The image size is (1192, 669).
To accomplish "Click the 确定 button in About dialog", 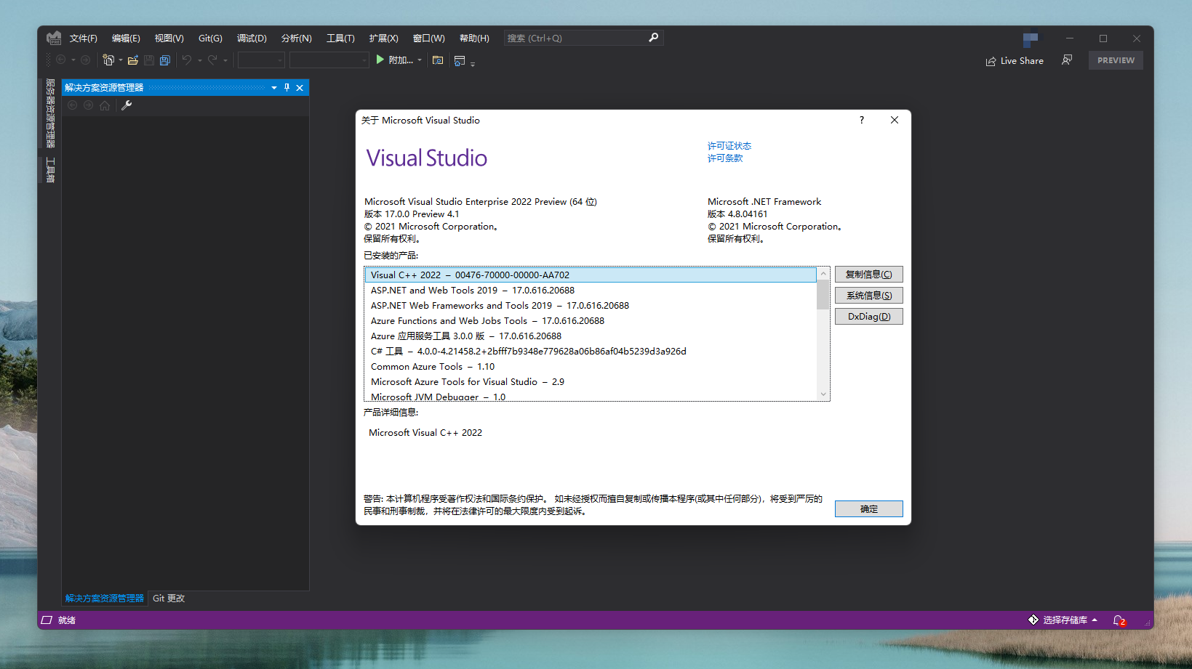I will coord(869,509).
